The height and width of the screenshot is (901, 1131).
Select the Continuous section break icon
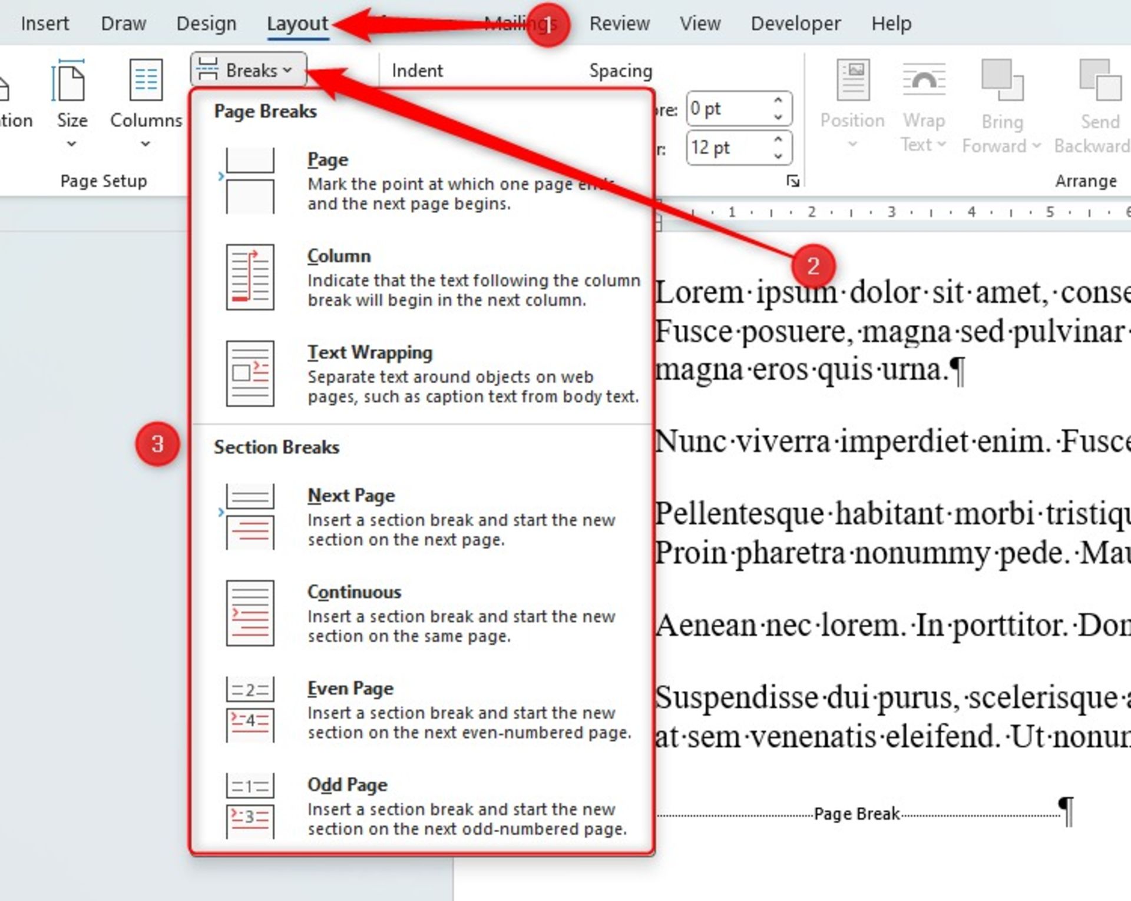pos(250,613)
